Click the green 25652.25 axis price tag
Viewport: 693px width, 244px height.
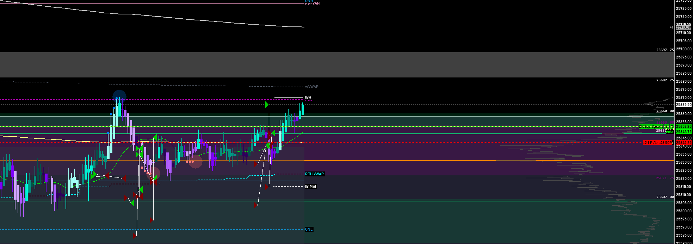[x=684, y=126]
